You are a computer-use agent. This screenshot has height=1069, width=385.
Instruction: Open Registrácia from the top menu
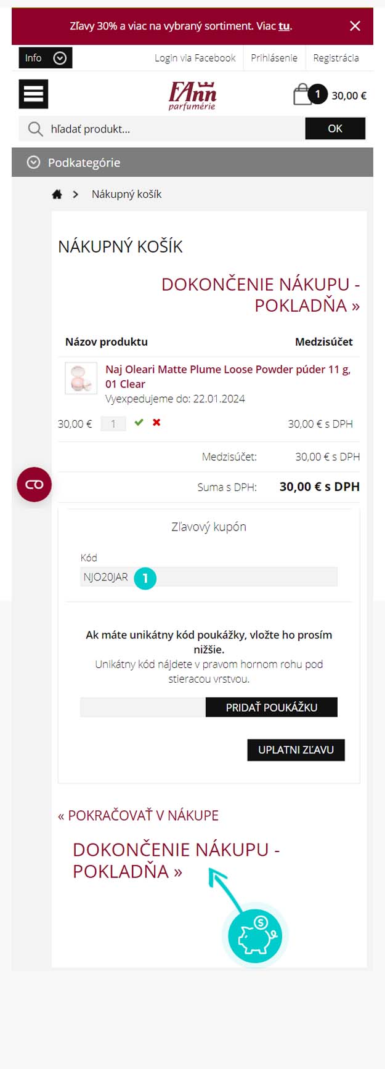click(x=336, y=58)
